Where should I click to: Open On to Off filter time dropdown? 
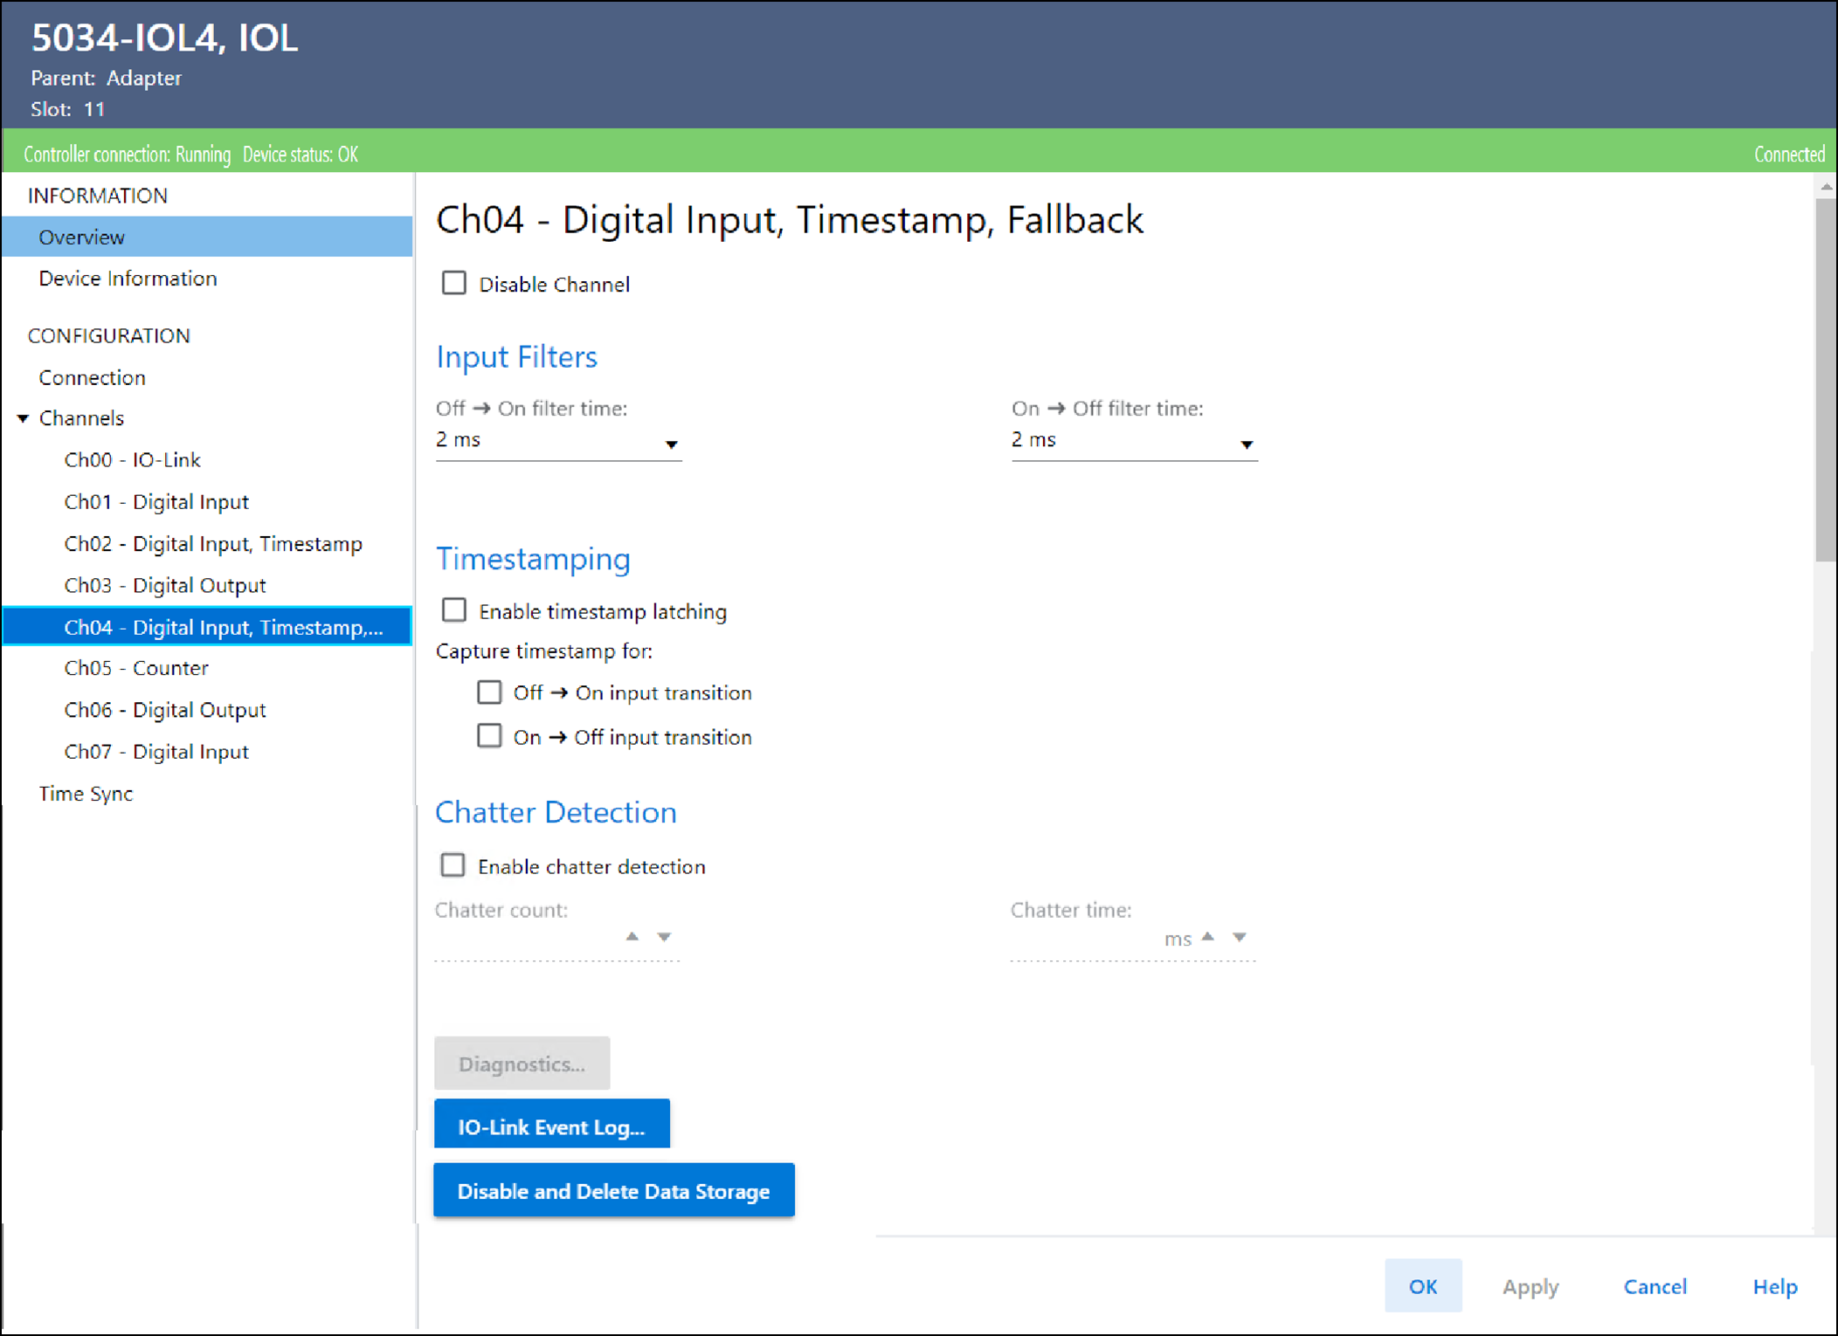click(x=1246, y=444)
